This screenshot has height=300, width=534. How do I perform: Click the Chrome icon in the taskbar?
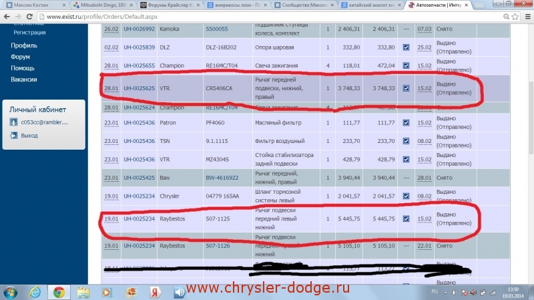[59, 293]
